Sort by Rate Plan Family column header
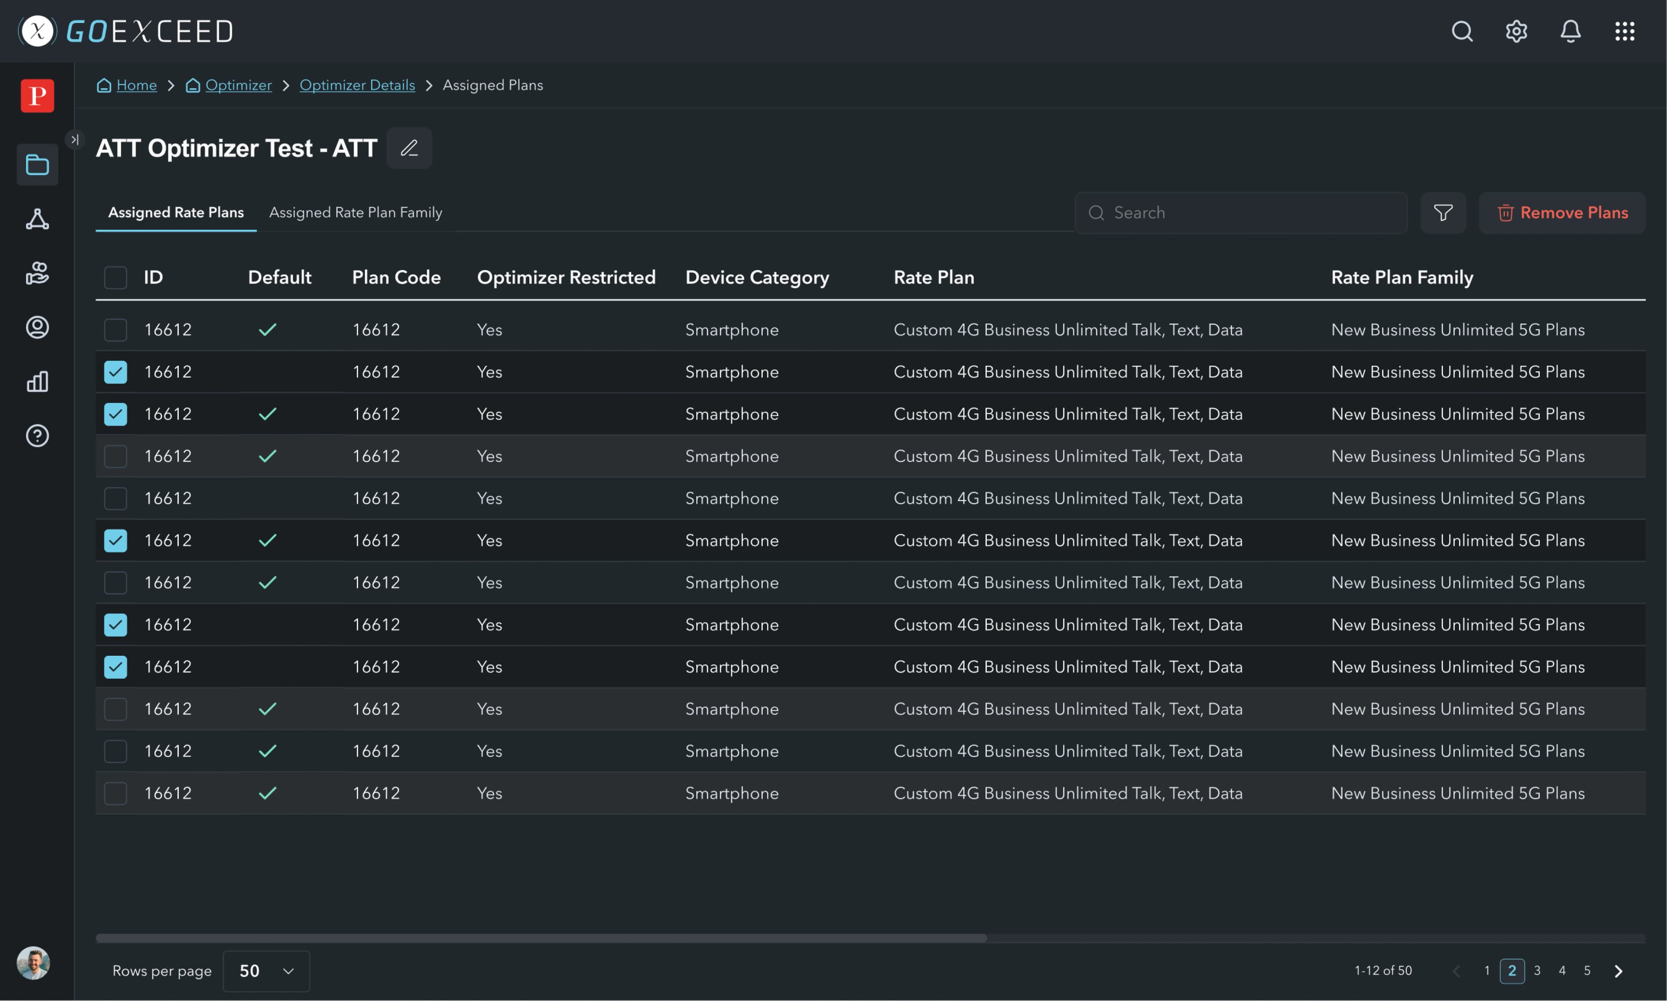This screenshot has width=1667, height=1001. coord(1402,277)
